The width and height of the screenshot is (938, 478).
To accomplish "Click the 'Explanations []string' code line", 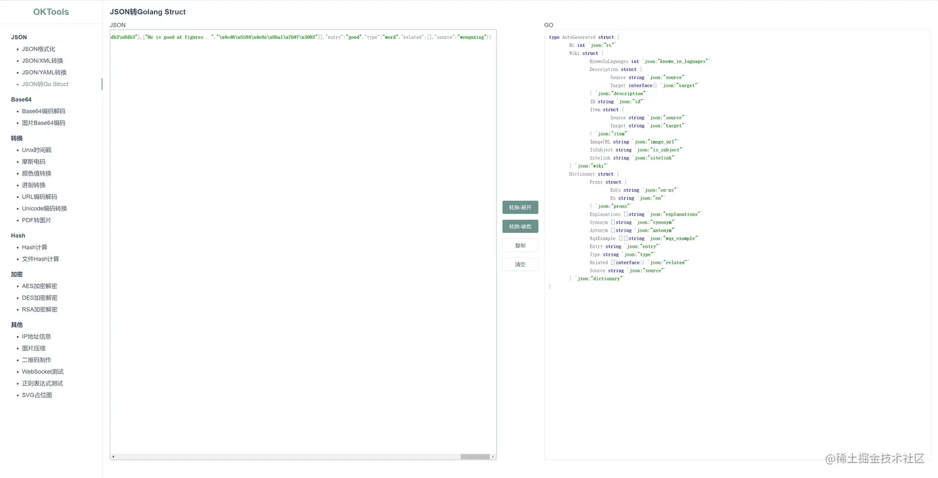I will (x=646, y=214).
